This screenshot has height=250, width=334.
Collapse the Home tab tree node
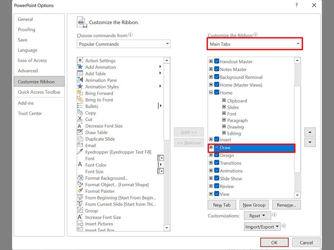(x=211, y=92)
